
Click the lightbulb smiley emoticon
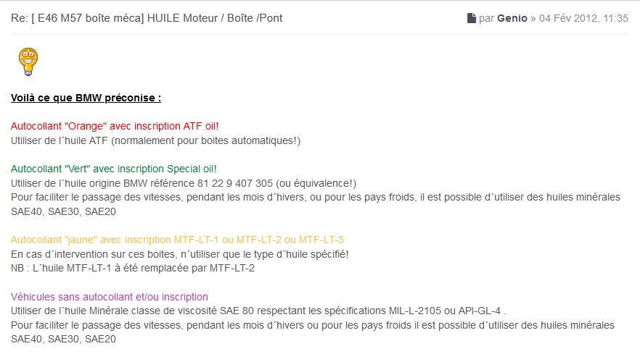[x=28, y=62]
